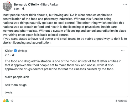The width and height of the screenshot is (130, 102).
Task: Open the @Halp handle link
Action: click(23, 51)
